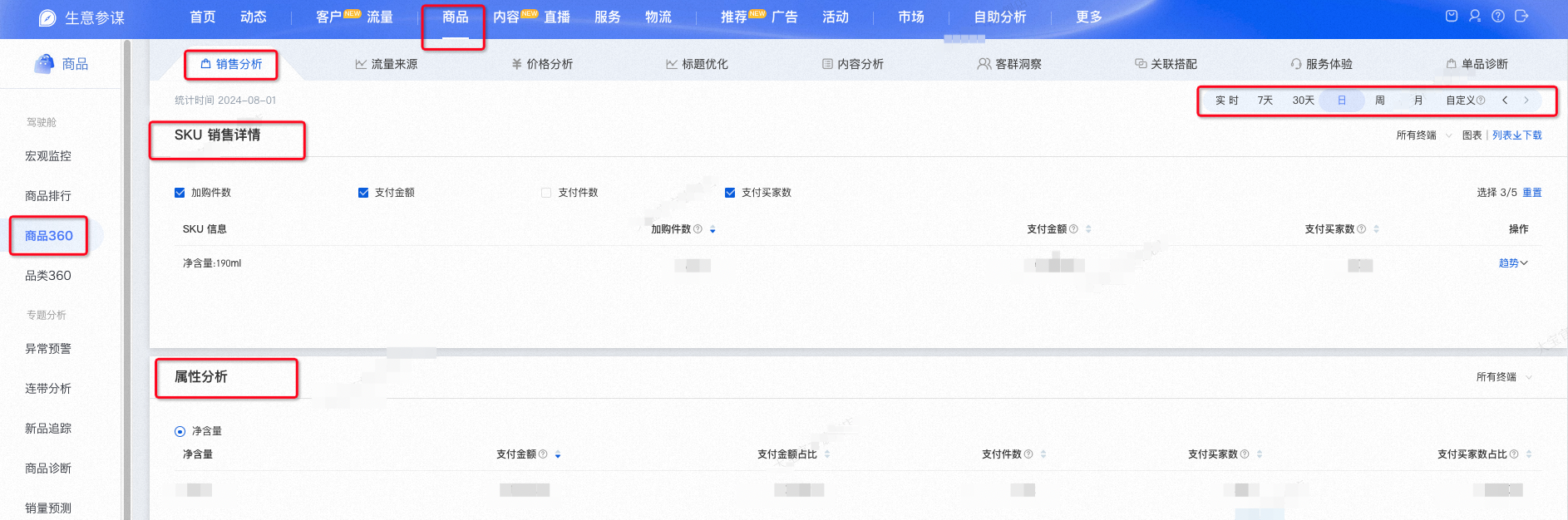This screenshot has width=1568, height=520.
Task: Open 所有终端 dropdown in SKU 销售详情
Action: click(x=1424, y=135)
